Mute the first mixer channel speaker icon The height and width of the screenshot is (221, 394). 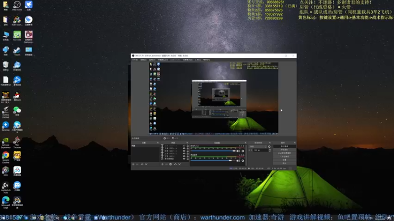[238, 151]
